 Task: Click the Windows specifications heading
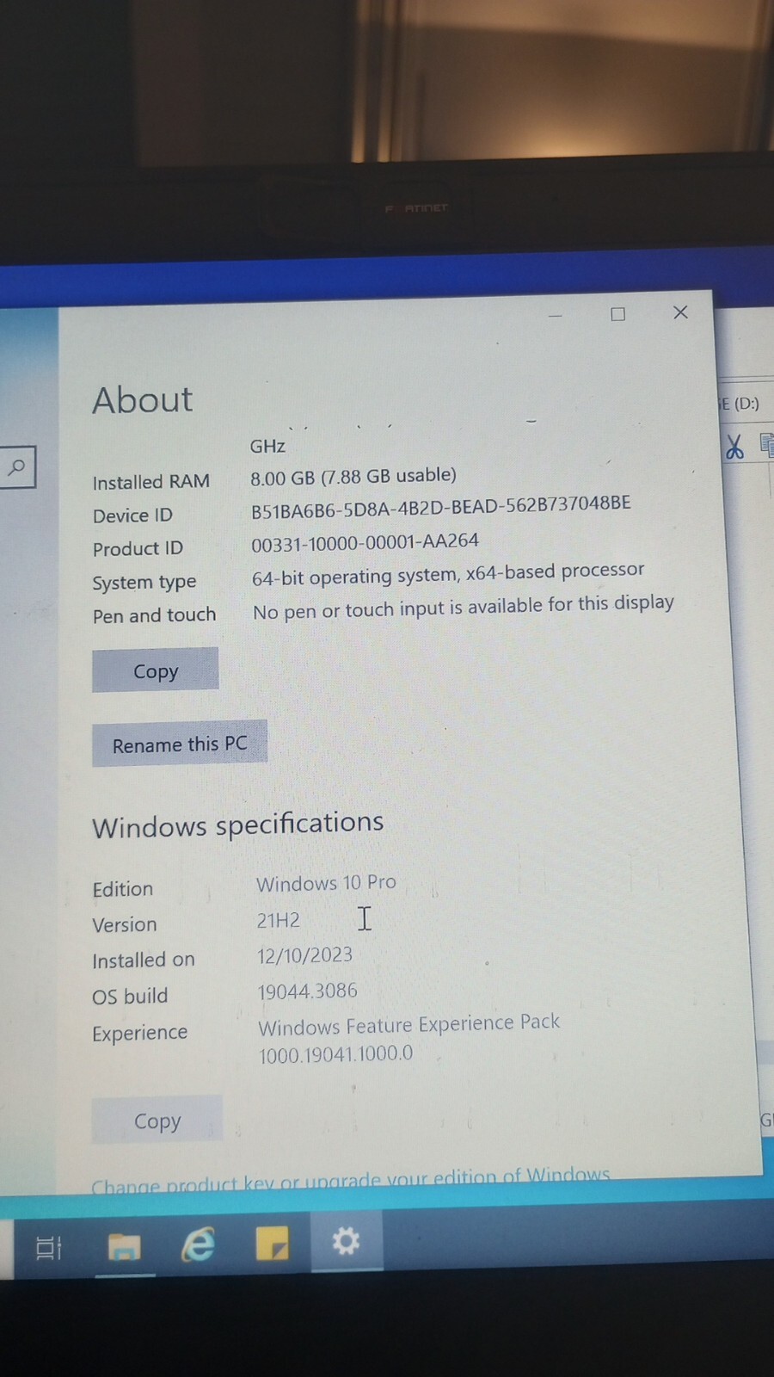coord(238,824)
